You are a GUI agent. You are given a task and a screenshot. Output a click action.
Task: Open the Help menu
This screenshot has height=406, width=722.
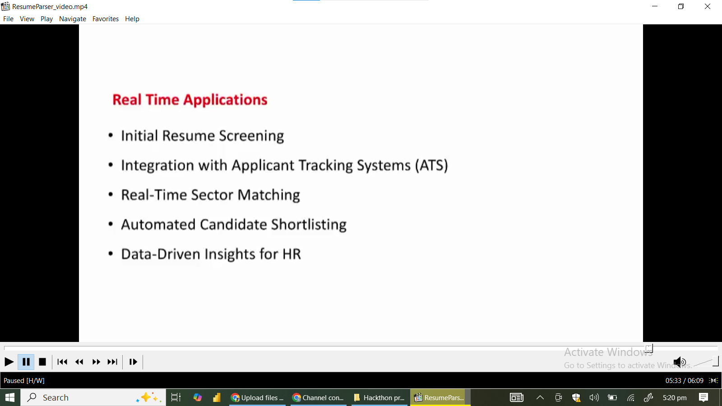click(x=132, y=19)
